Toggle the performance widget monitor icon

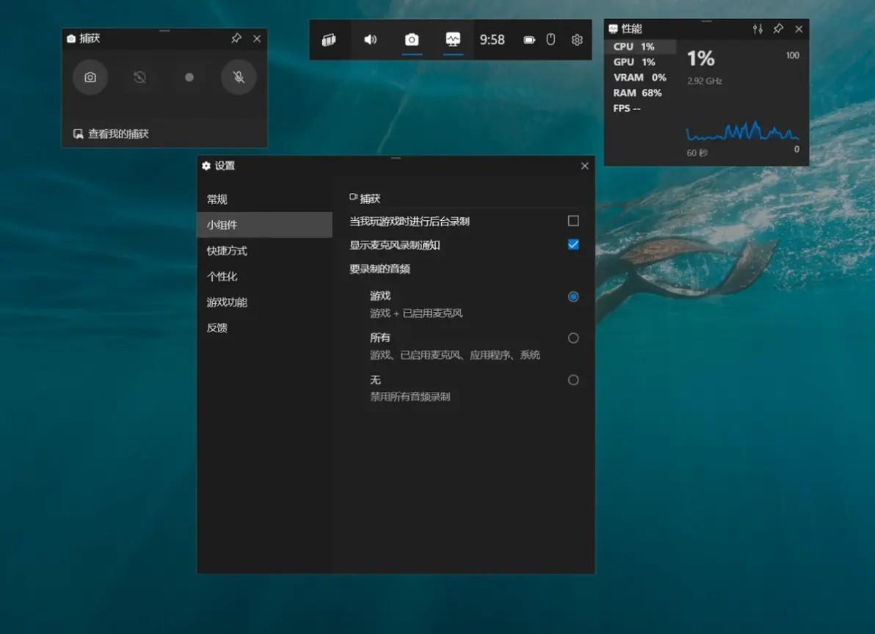453,39
